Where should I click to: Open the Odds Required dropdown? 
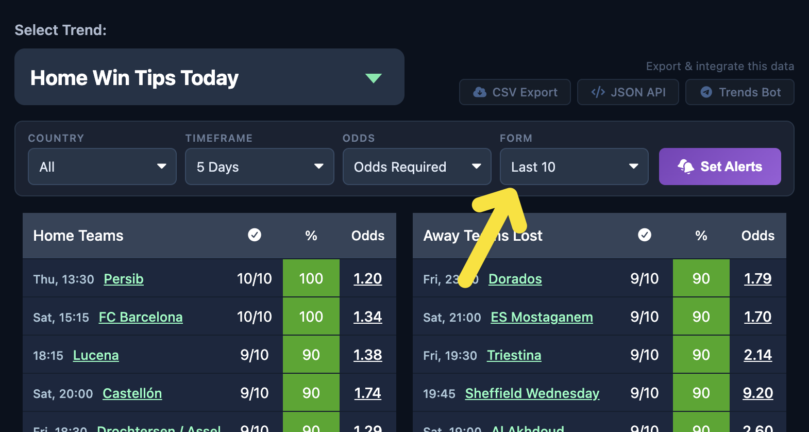(x=416, y=167)
